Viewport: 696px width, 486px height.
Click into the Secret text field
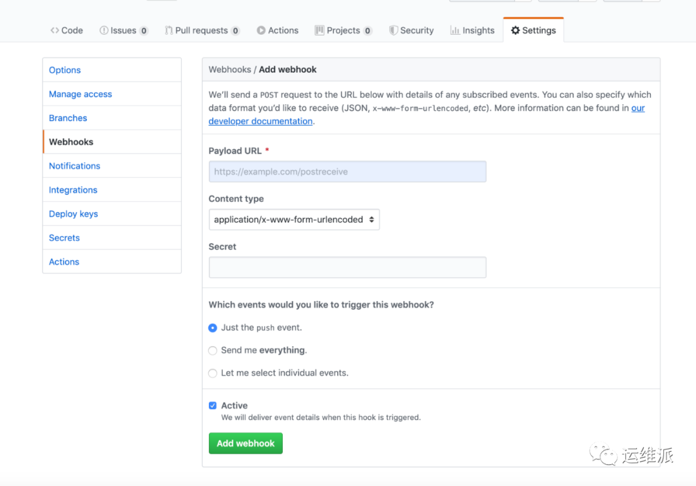click(x=347, y=267)
